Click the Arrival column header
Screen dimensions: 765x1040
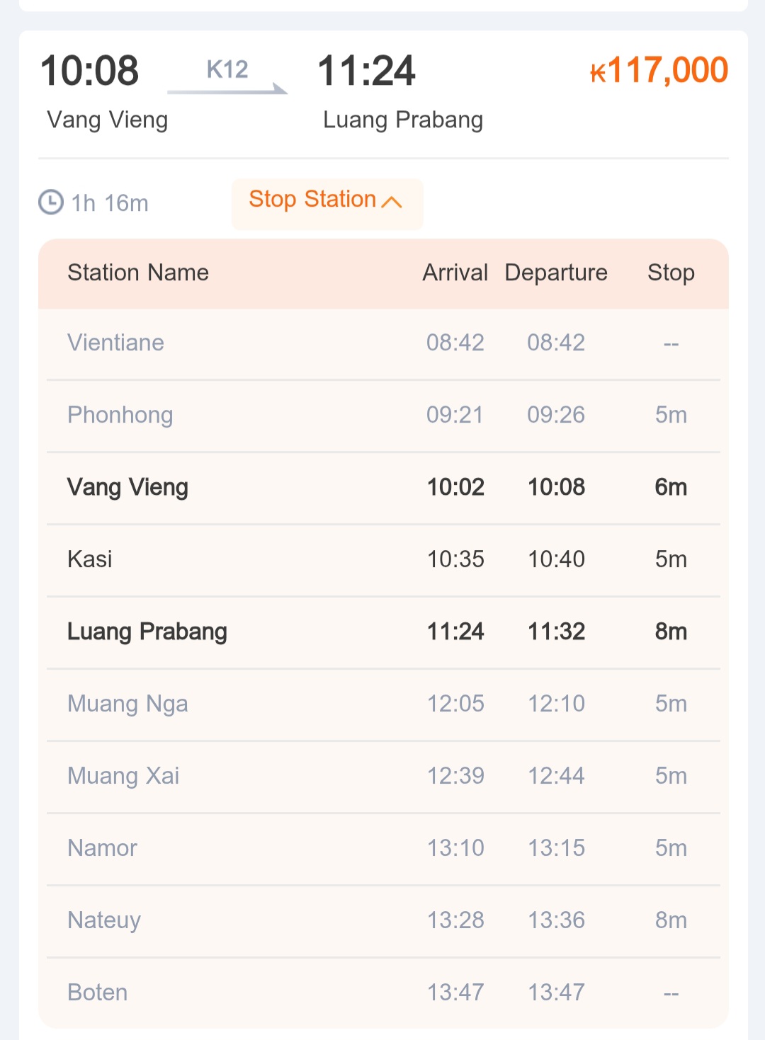[455, 273]
